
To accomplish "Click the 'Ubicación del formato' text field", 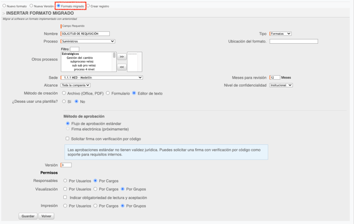I will point(294,41).
